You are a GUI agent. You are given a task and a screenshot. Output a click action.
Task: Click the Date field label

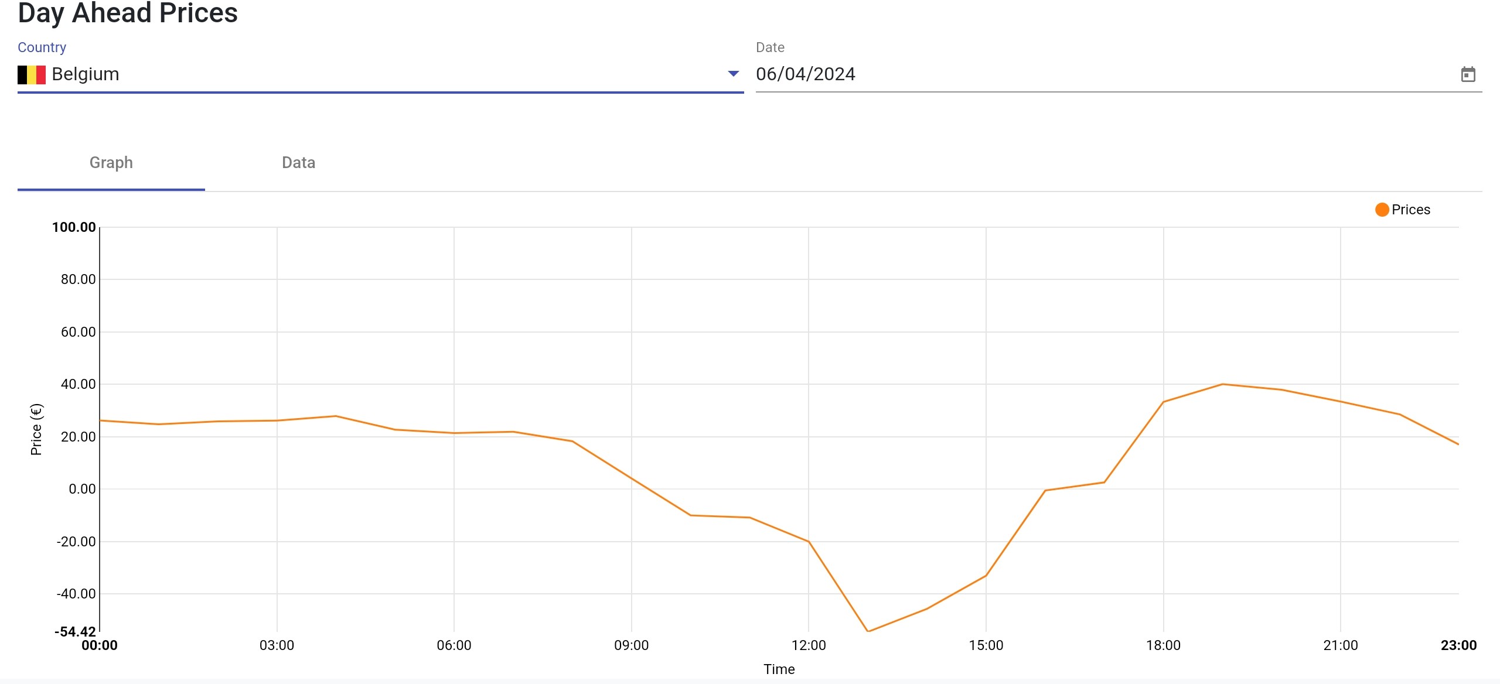(770, 47)
